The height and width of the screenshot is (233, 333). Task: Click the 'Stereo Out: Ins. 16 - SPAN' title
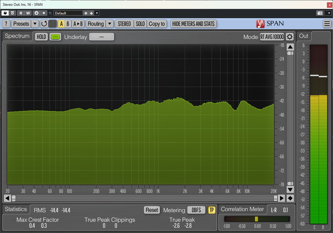click(x=23, y=5)
